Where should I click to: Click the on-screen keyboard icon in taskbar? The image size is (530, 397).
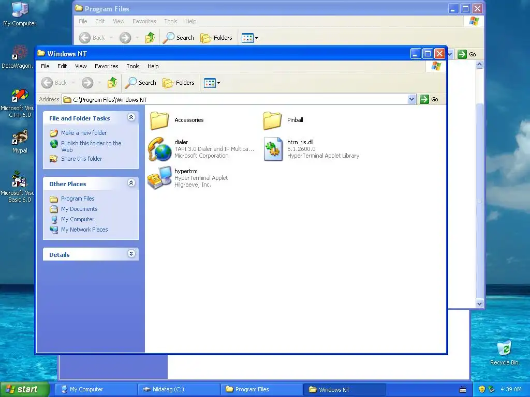pyautogui.click(x=463, y=390)
